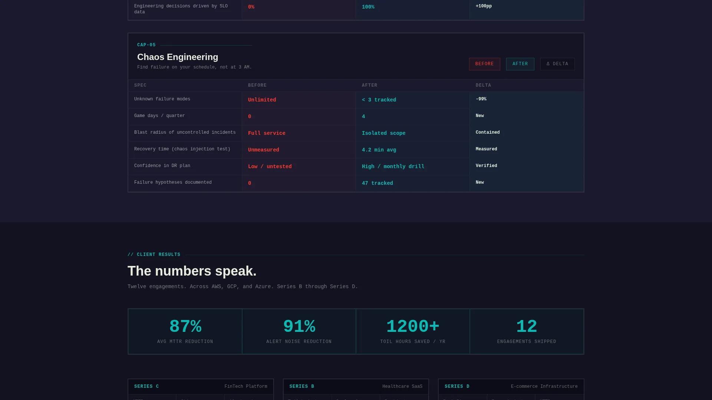Image resolution: width=712 pixels, height=400 pixels.
Task: Click 'Recovery time (chaos injection test)' spec
Action: pos(182,149)
